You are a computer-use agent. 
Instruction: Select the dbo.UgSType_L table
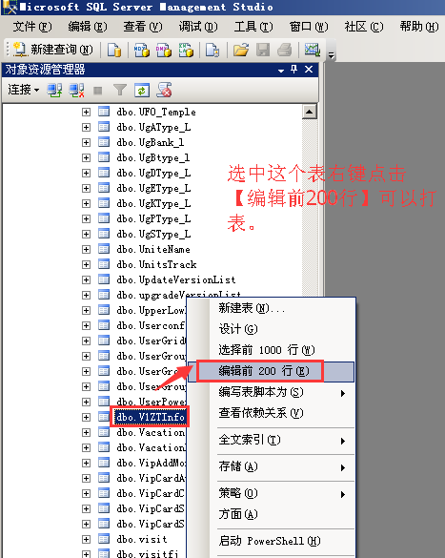tap(153, 235)
